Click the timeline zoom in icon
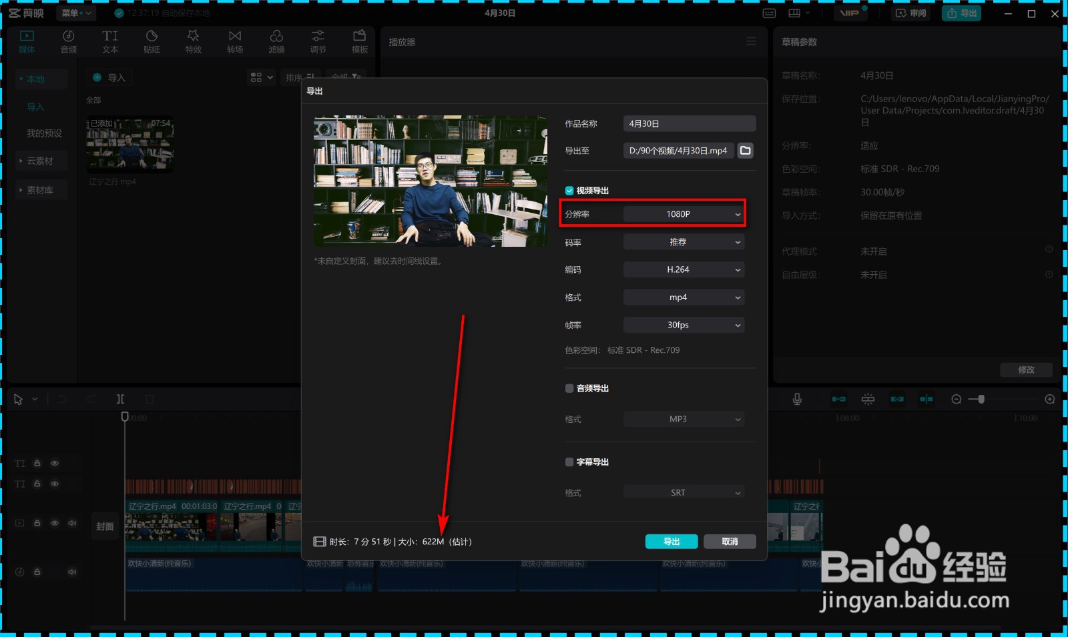This screenshot has height=637, width=1068. click(1050, 399)
